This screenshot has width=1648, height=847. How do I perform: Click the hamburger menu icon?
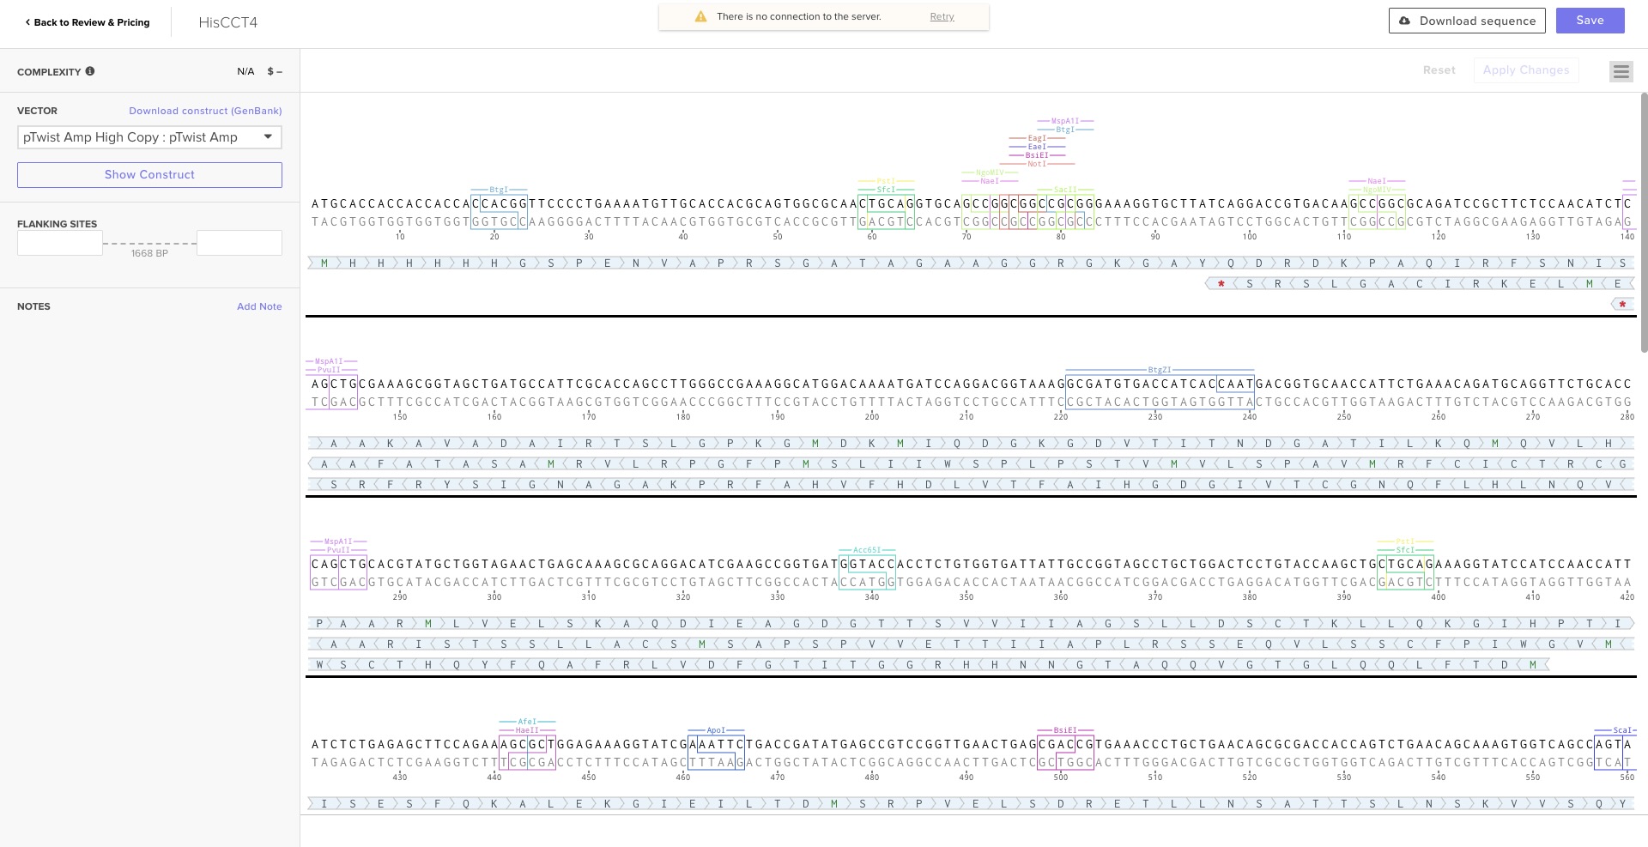coord(1621,71)
